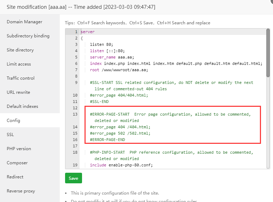Select Default indexes tab
This screenshot has height=202, width=273.
(x=22, y=106)
